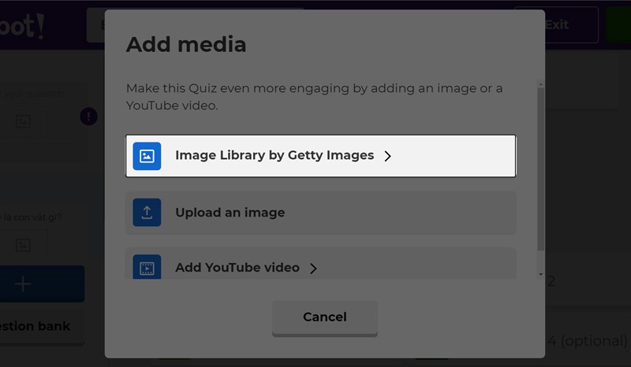Screen dimensions: 631x367
Task: Click the Getty image library picture icon
Action: (147, 156)
